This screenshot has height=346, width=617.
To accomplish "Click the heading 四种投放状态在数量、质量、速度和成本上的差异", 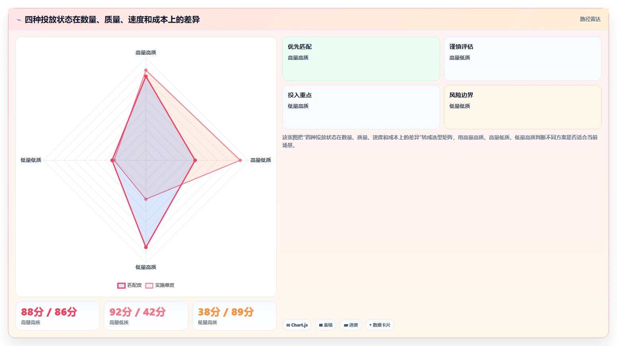I will pyautogui.click(x=112, y=19).
